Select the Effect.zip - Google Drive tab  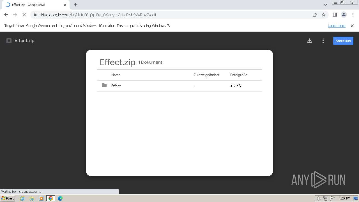coord(36,5)
